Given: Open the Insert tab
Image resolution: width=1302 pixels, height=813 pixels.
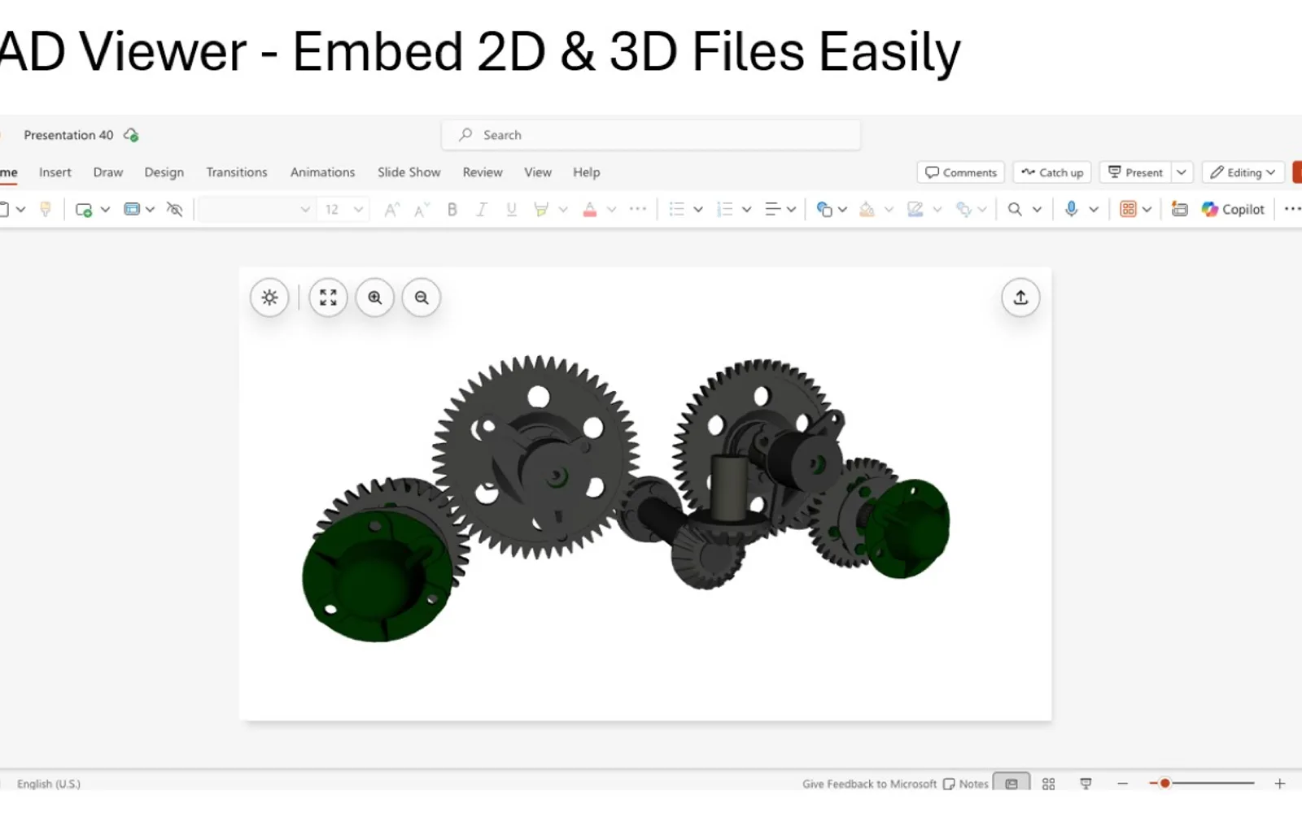Looking at the screenshot, I should [55, 172].
